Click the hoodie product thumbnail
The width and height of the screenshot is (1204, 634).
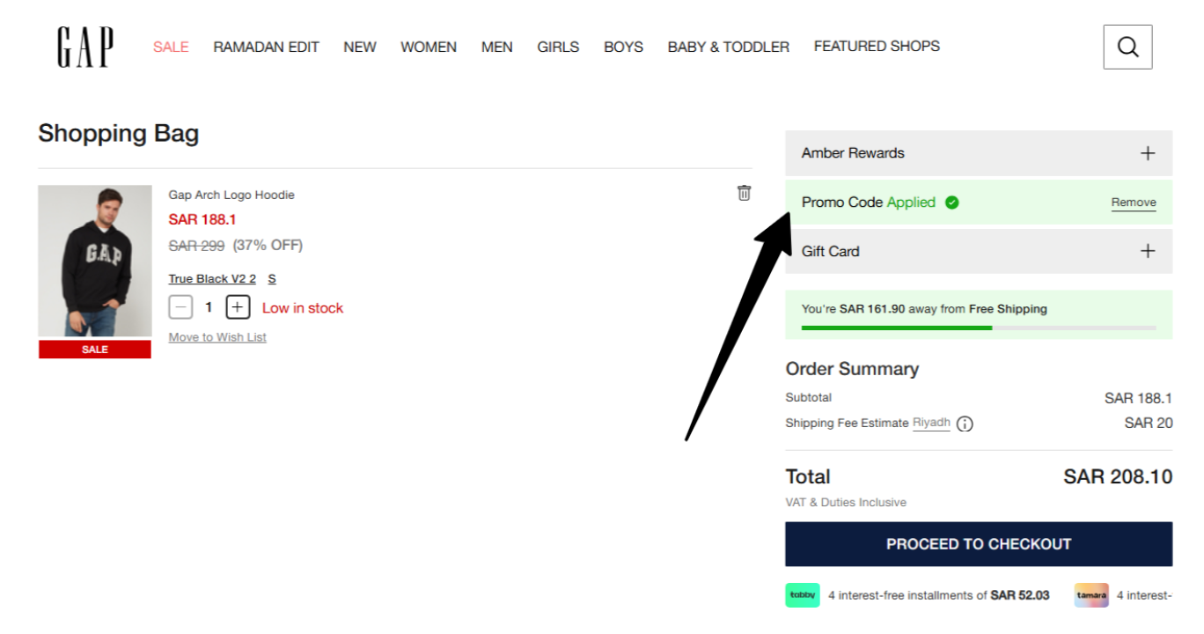pyautogui.click(x=94, y=261)
